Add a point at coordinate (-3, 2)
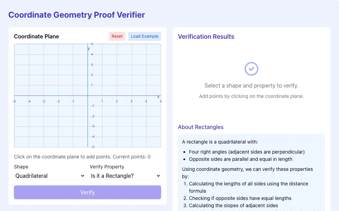The height and width of the screenshot is (211, 339). [x=44, y=75]
